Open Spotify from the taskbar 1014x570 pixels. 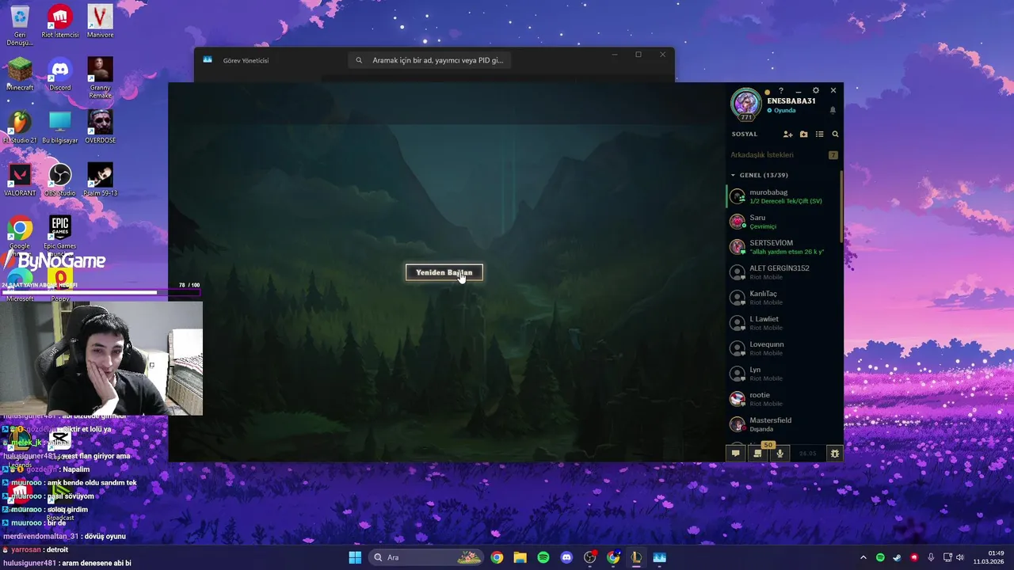click(x=543, y=557)
